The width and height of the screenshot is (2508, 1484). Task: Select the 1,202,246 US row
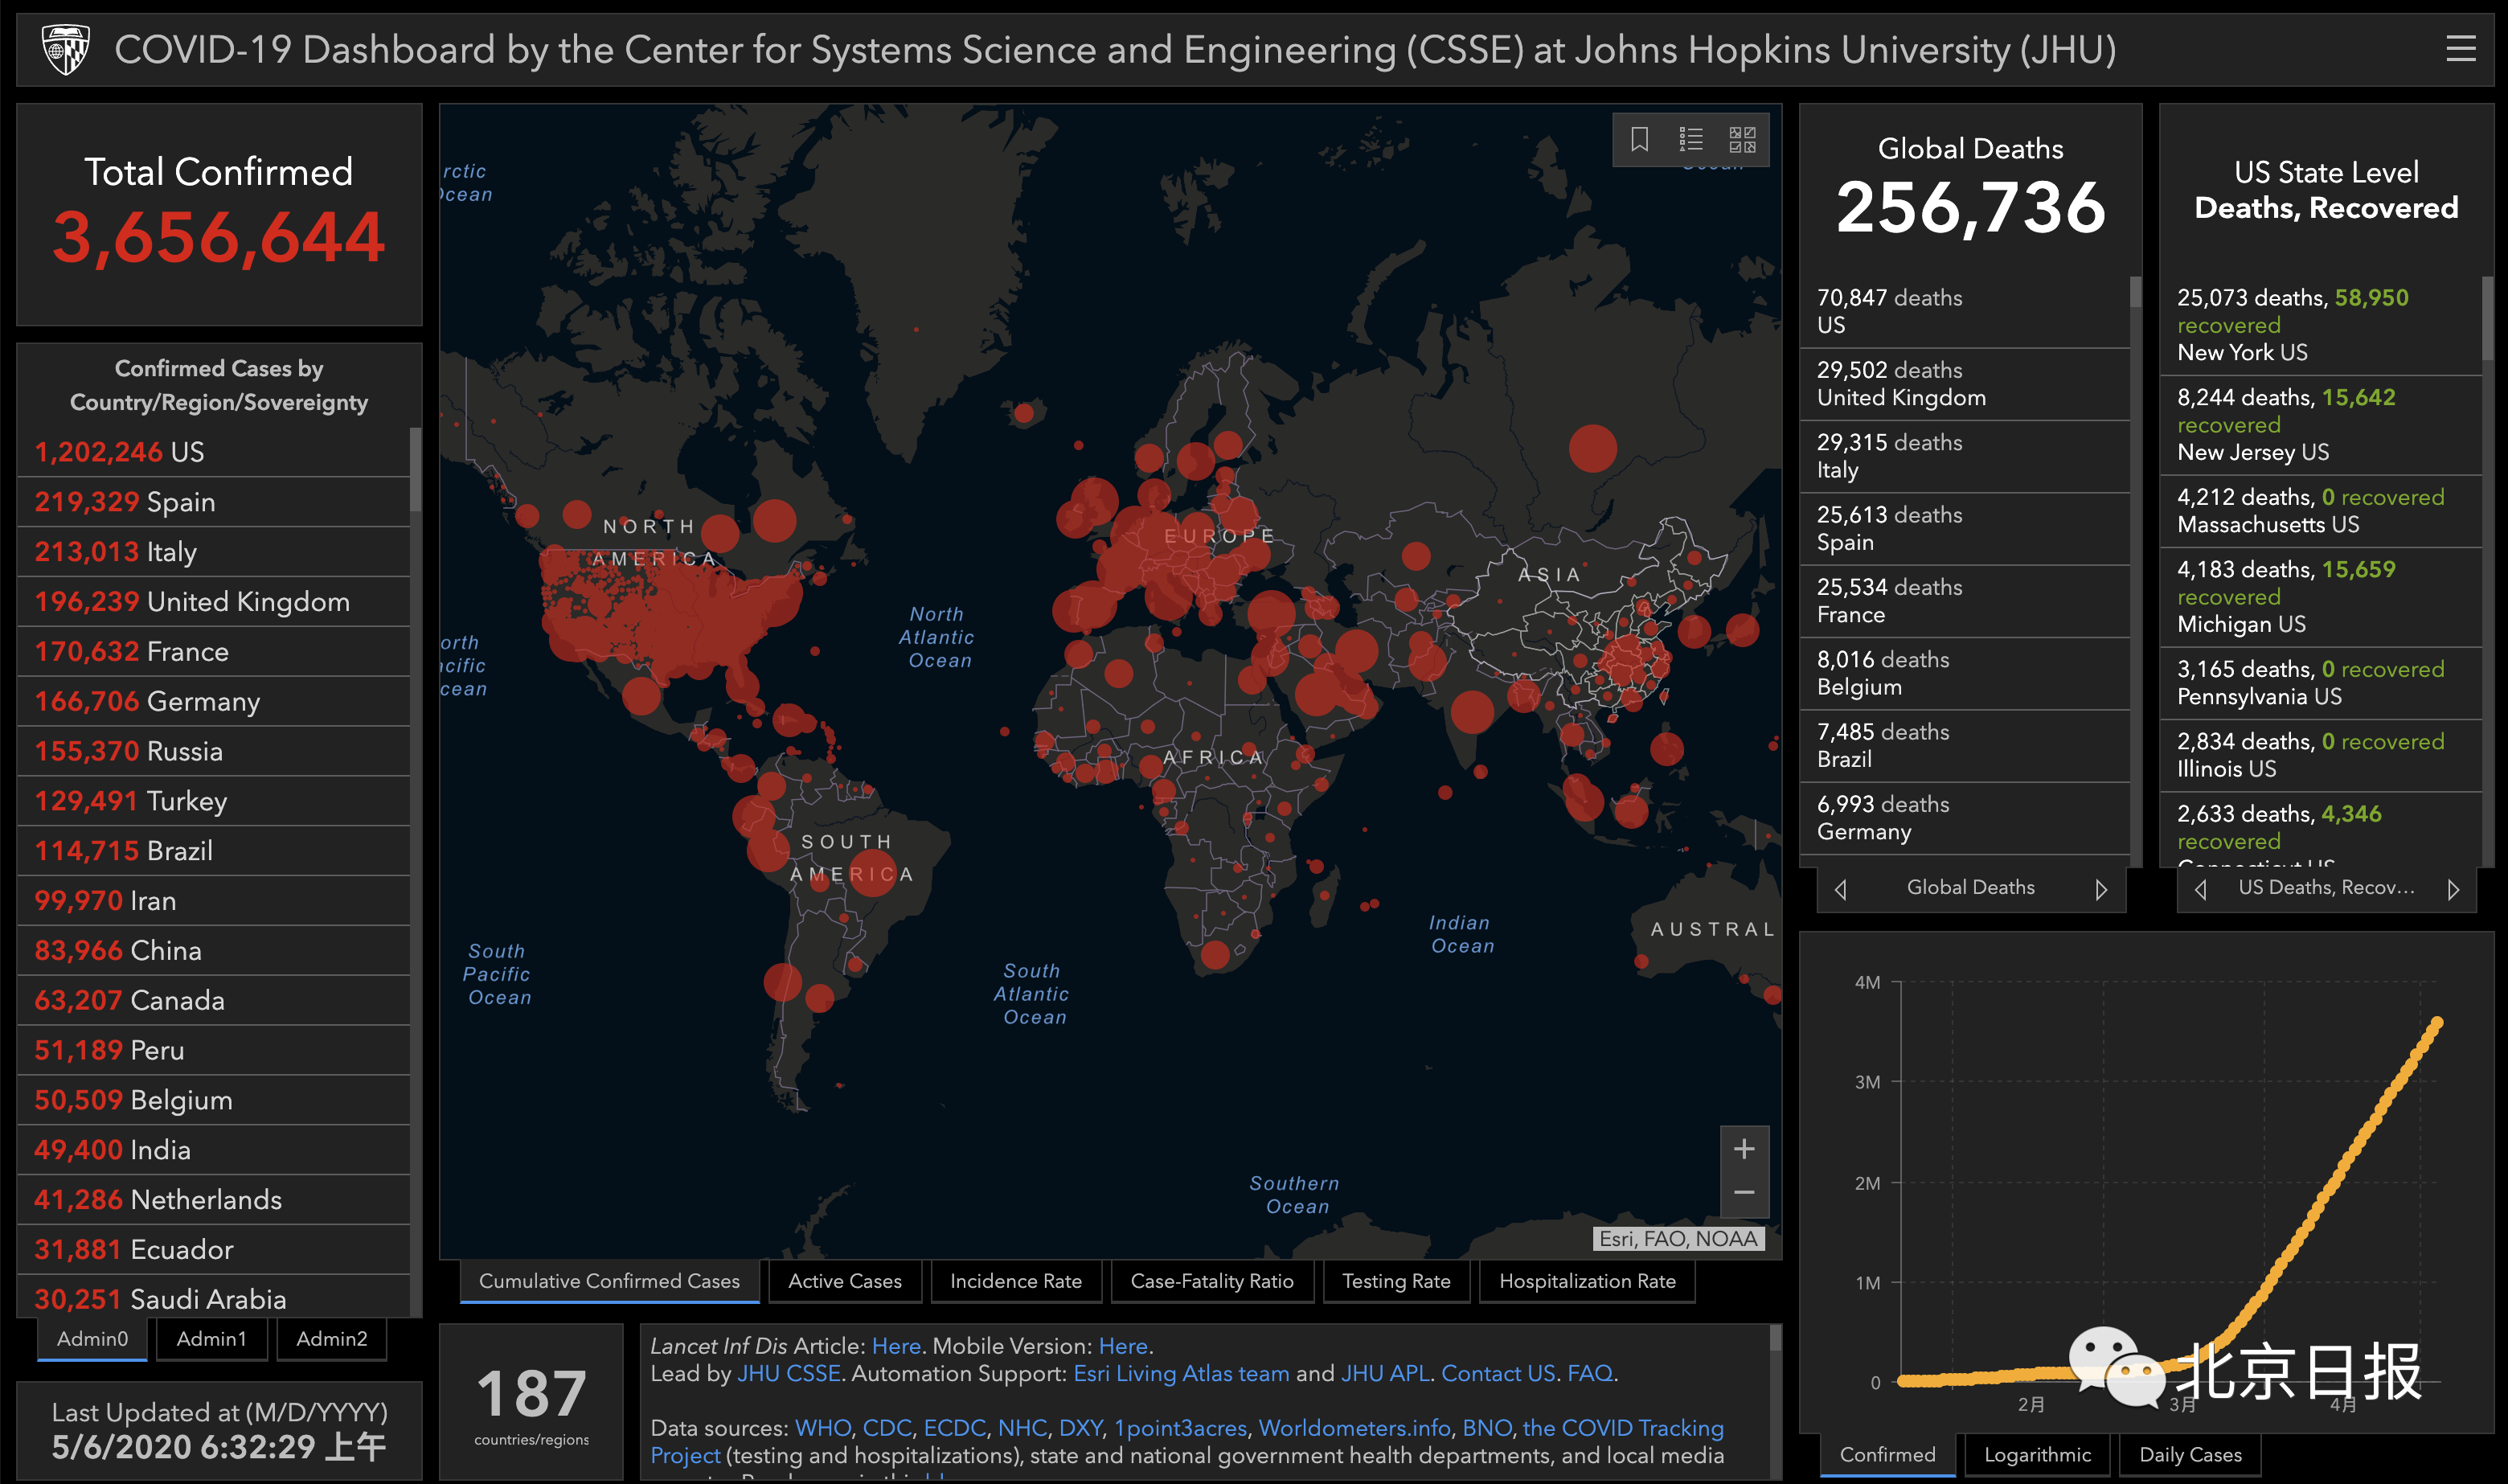pyautogui.click(x=214, y=452)
